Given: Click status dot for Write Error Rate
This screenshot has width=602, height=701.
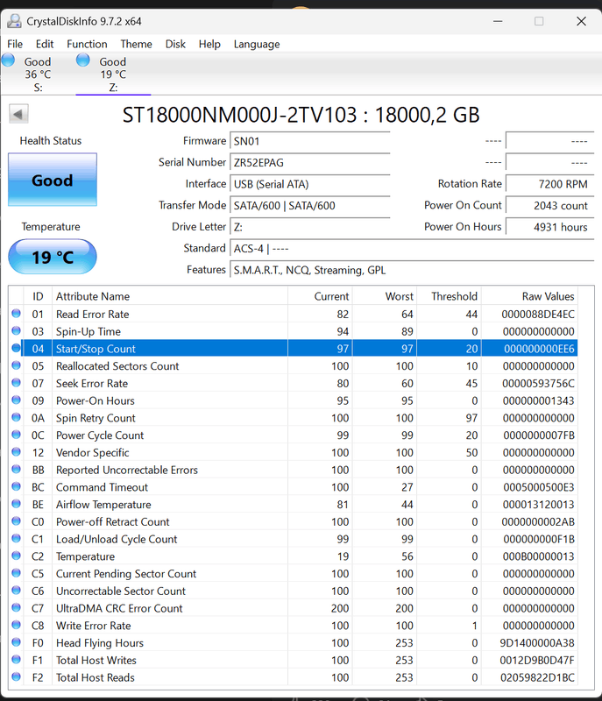Looking at the screenshot, I should pyautogui.click(x=16, y=625).
